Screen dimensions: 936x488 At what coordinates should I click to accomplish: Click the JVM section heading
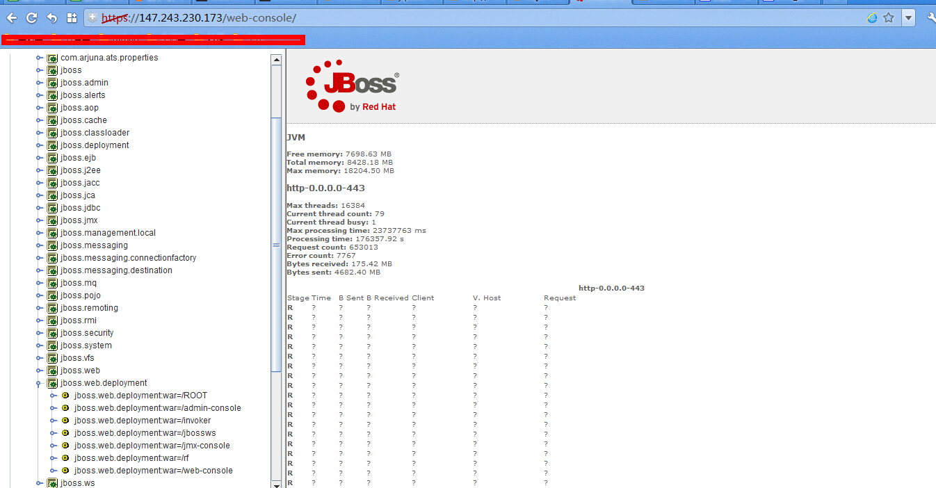pyautogui.click(x=296, y=138)
